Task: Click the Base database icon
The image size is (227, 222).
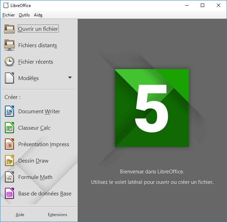Action: [9, 193]
